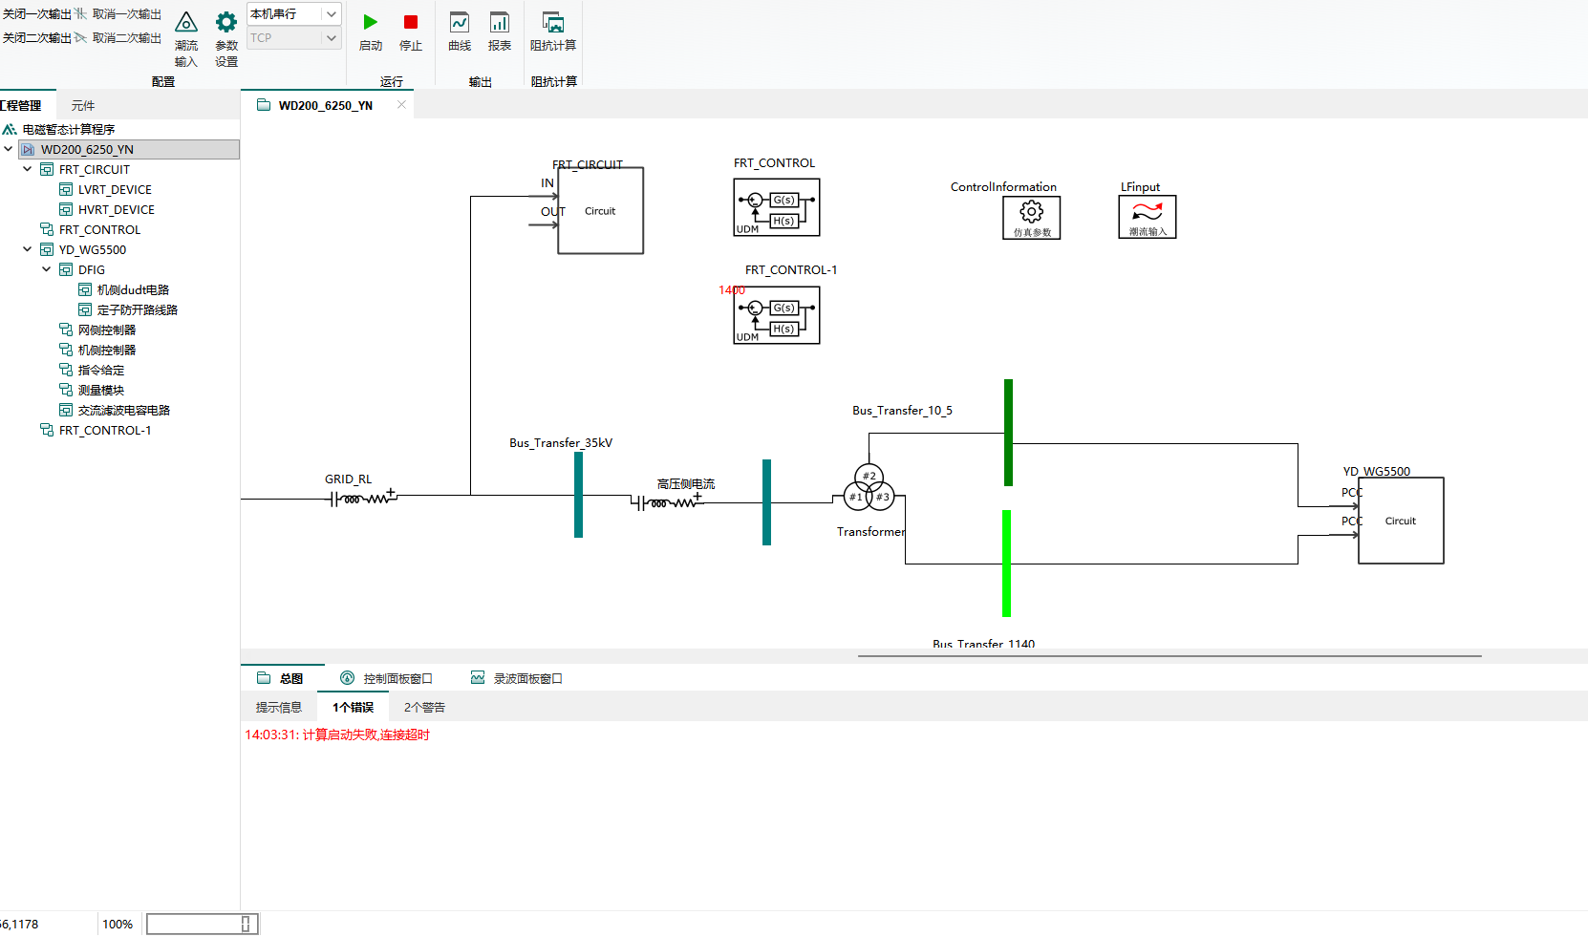The width and height of the screenshot is (1588, 937).
Task: Switch to the 2 warnings tab
Action: point(424,708)
